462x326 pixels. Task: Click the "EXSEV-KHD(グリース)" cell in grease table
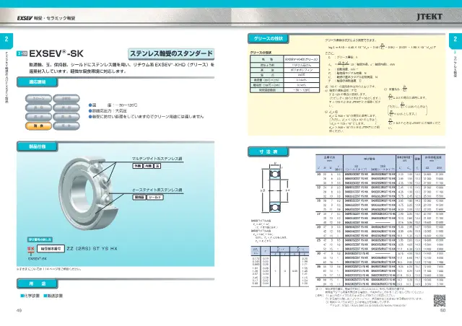tap(302, 59)
